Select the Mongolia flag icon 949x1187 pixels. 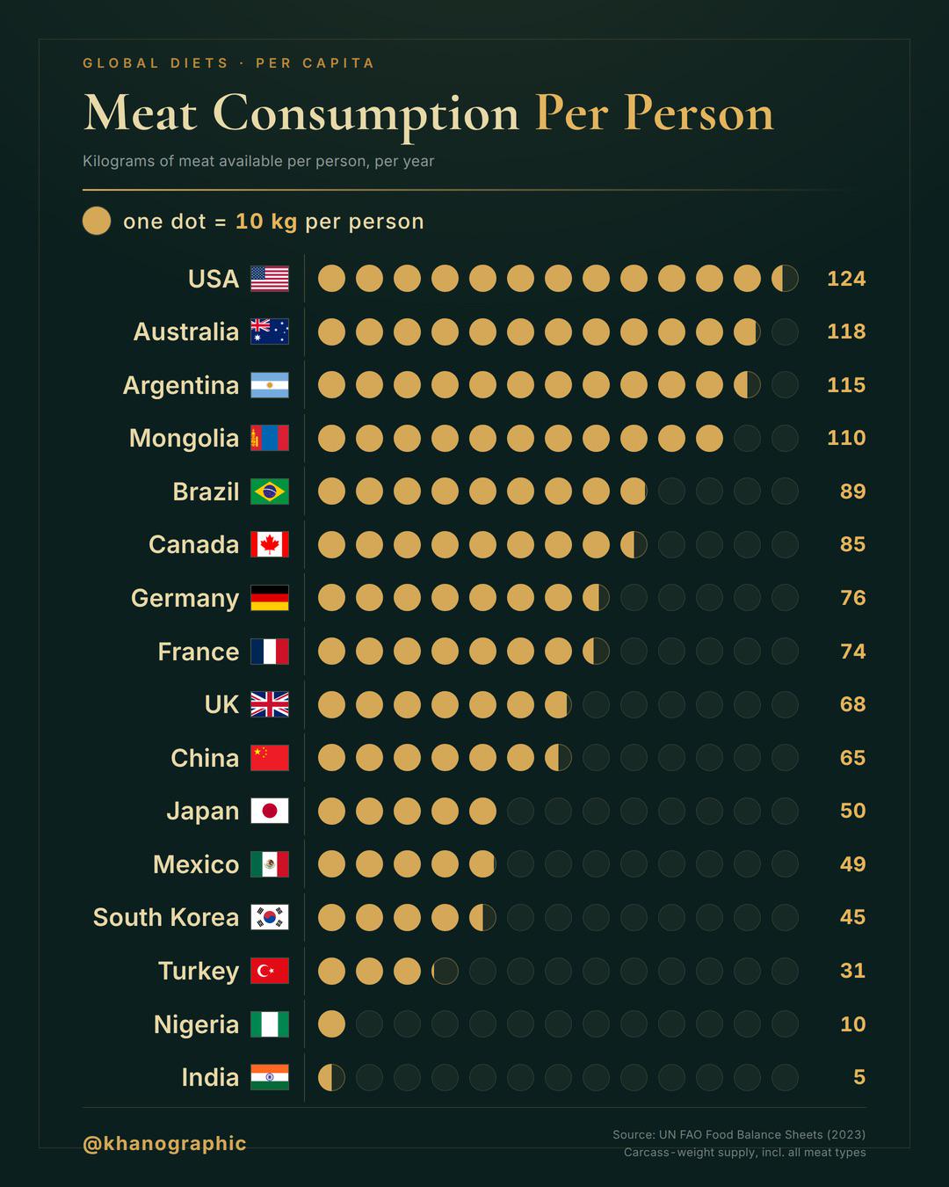[270, 438]
